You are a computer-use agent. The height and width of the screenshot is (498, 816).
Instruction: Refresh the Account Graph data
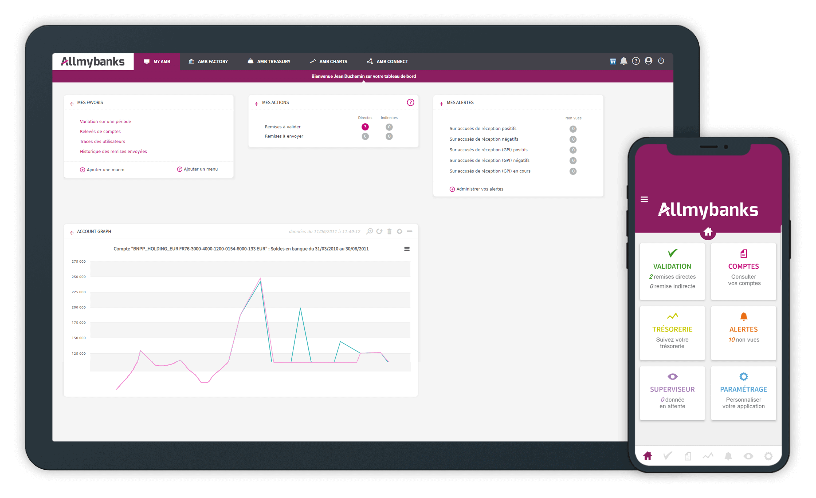coord(379,231)
